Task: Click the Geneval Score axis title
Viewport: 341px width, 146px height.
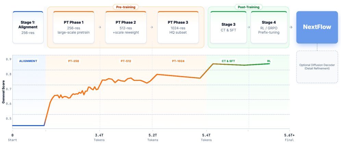Action: tap(3, 90)
